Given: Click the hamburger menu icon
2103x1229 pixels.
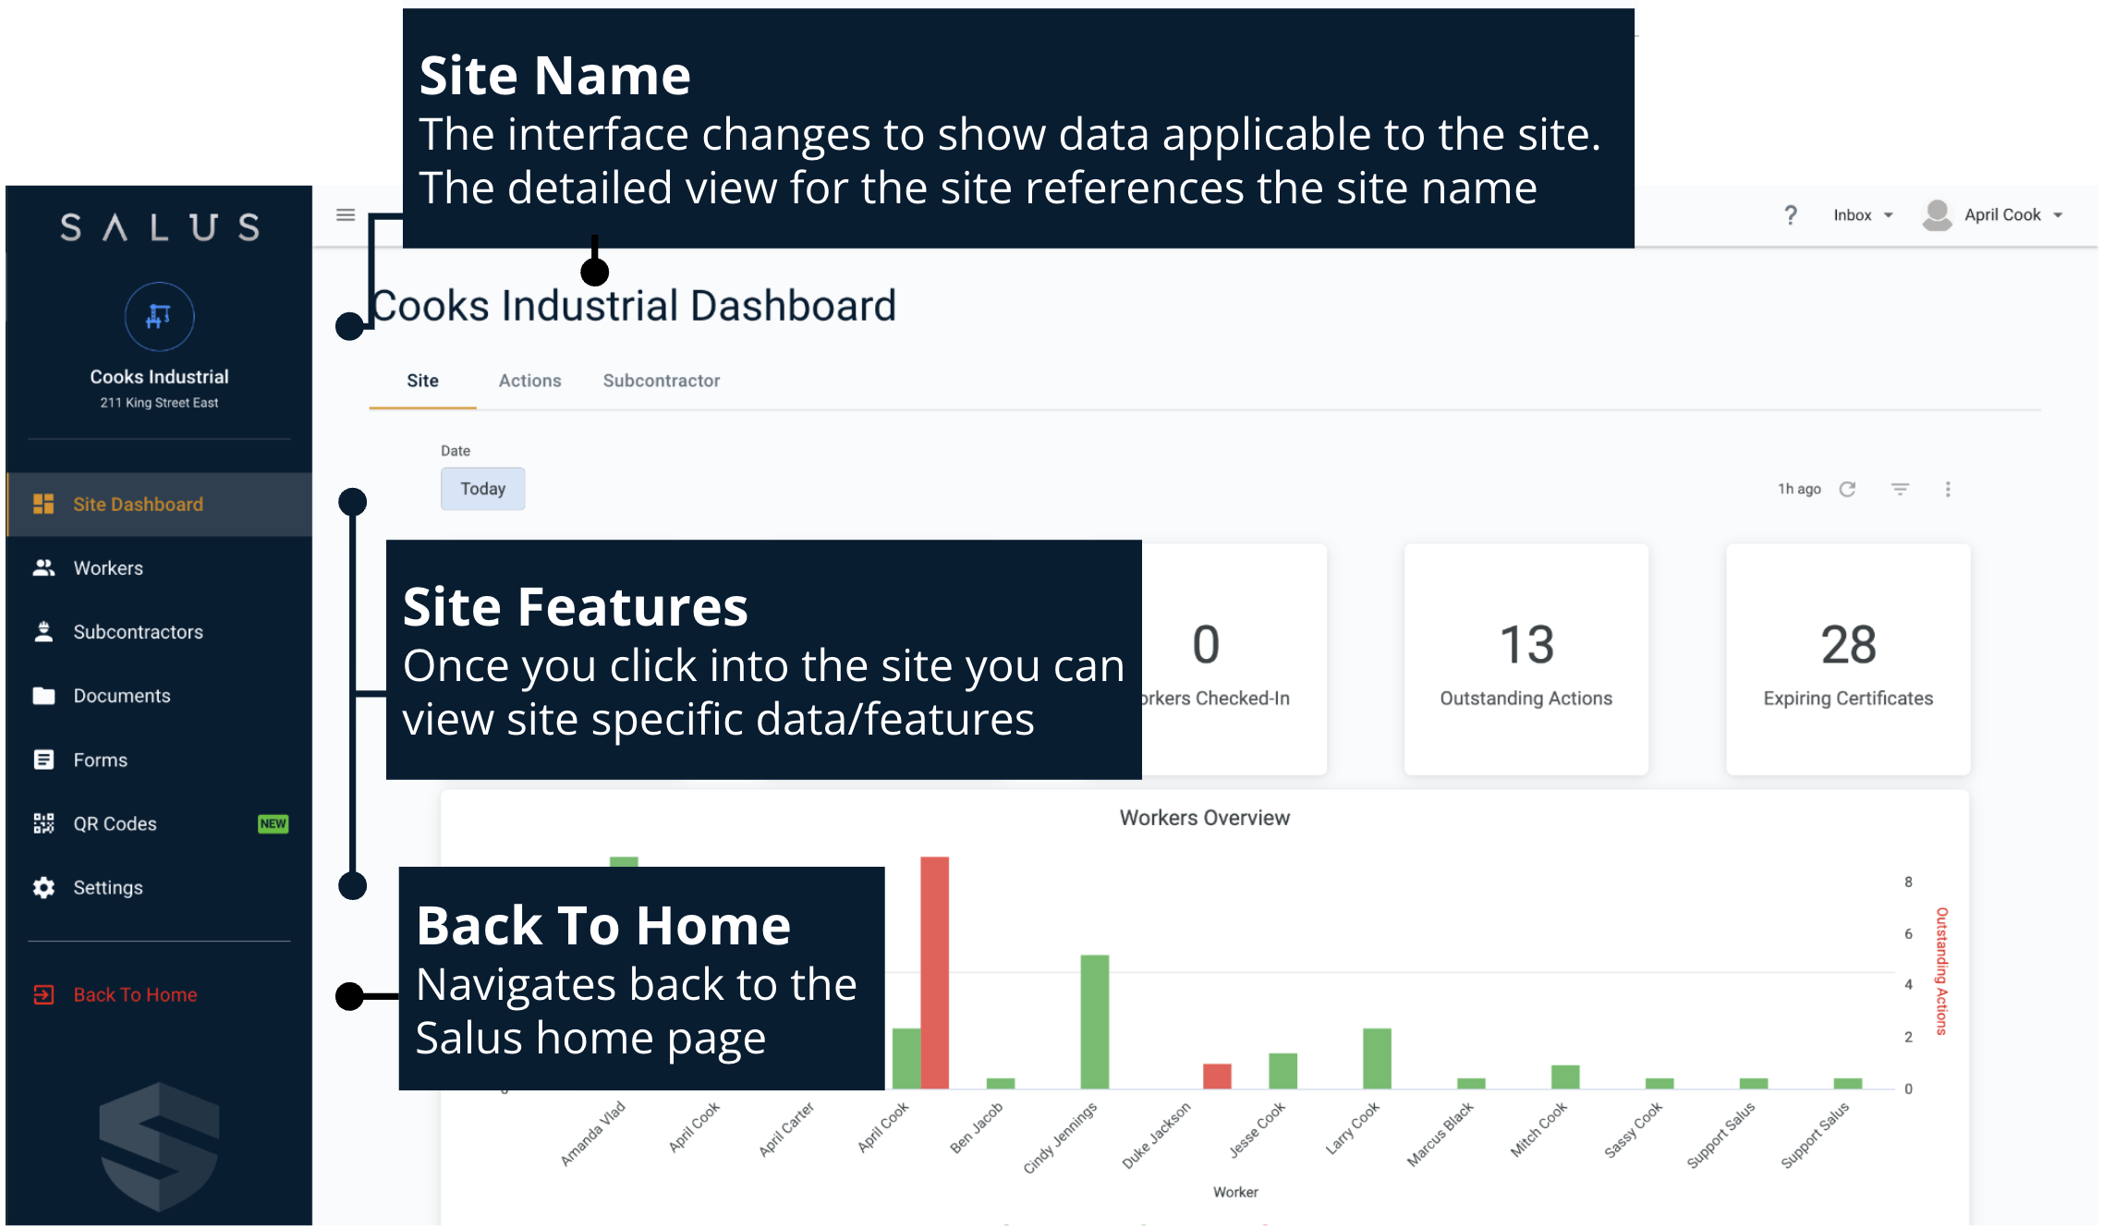Looking at the screenshot, I should [346, 215].
